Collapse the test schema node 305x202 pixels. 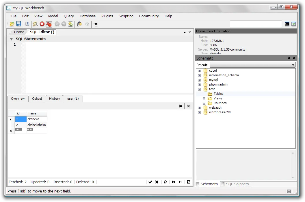coord(199,89)
